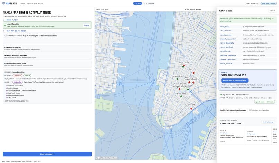Viewport: 279px width, 163px height.
Task: Select National September 11 Memorial & Museum entry
Action: click(x=21, y=90)
